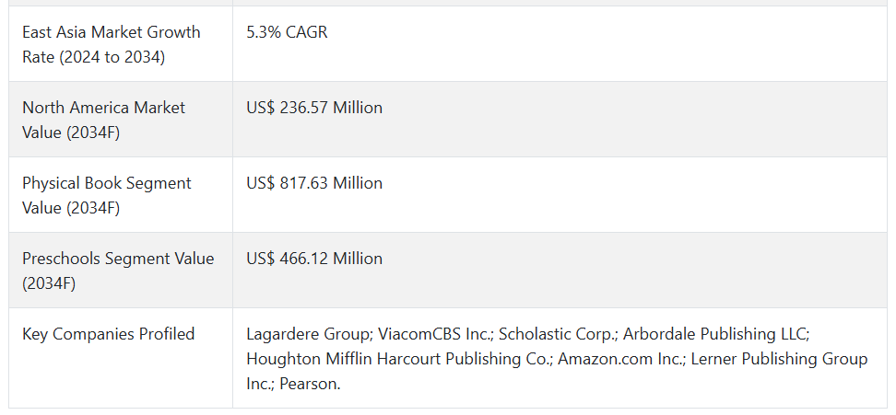
Task: Click the Preschools Segment Value label
Action: [118, 271]
